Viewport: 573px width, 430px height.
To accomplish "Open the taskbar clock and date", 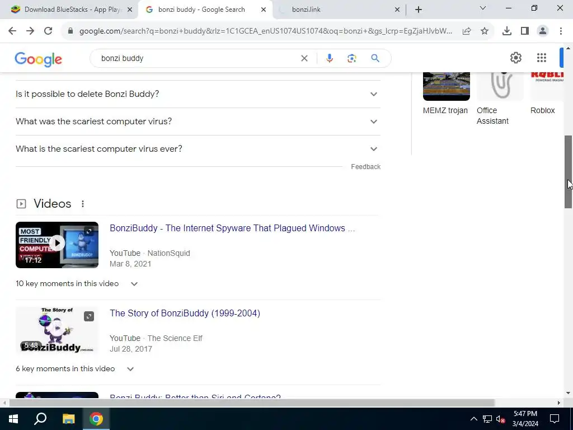I will [x=525, y=419].
